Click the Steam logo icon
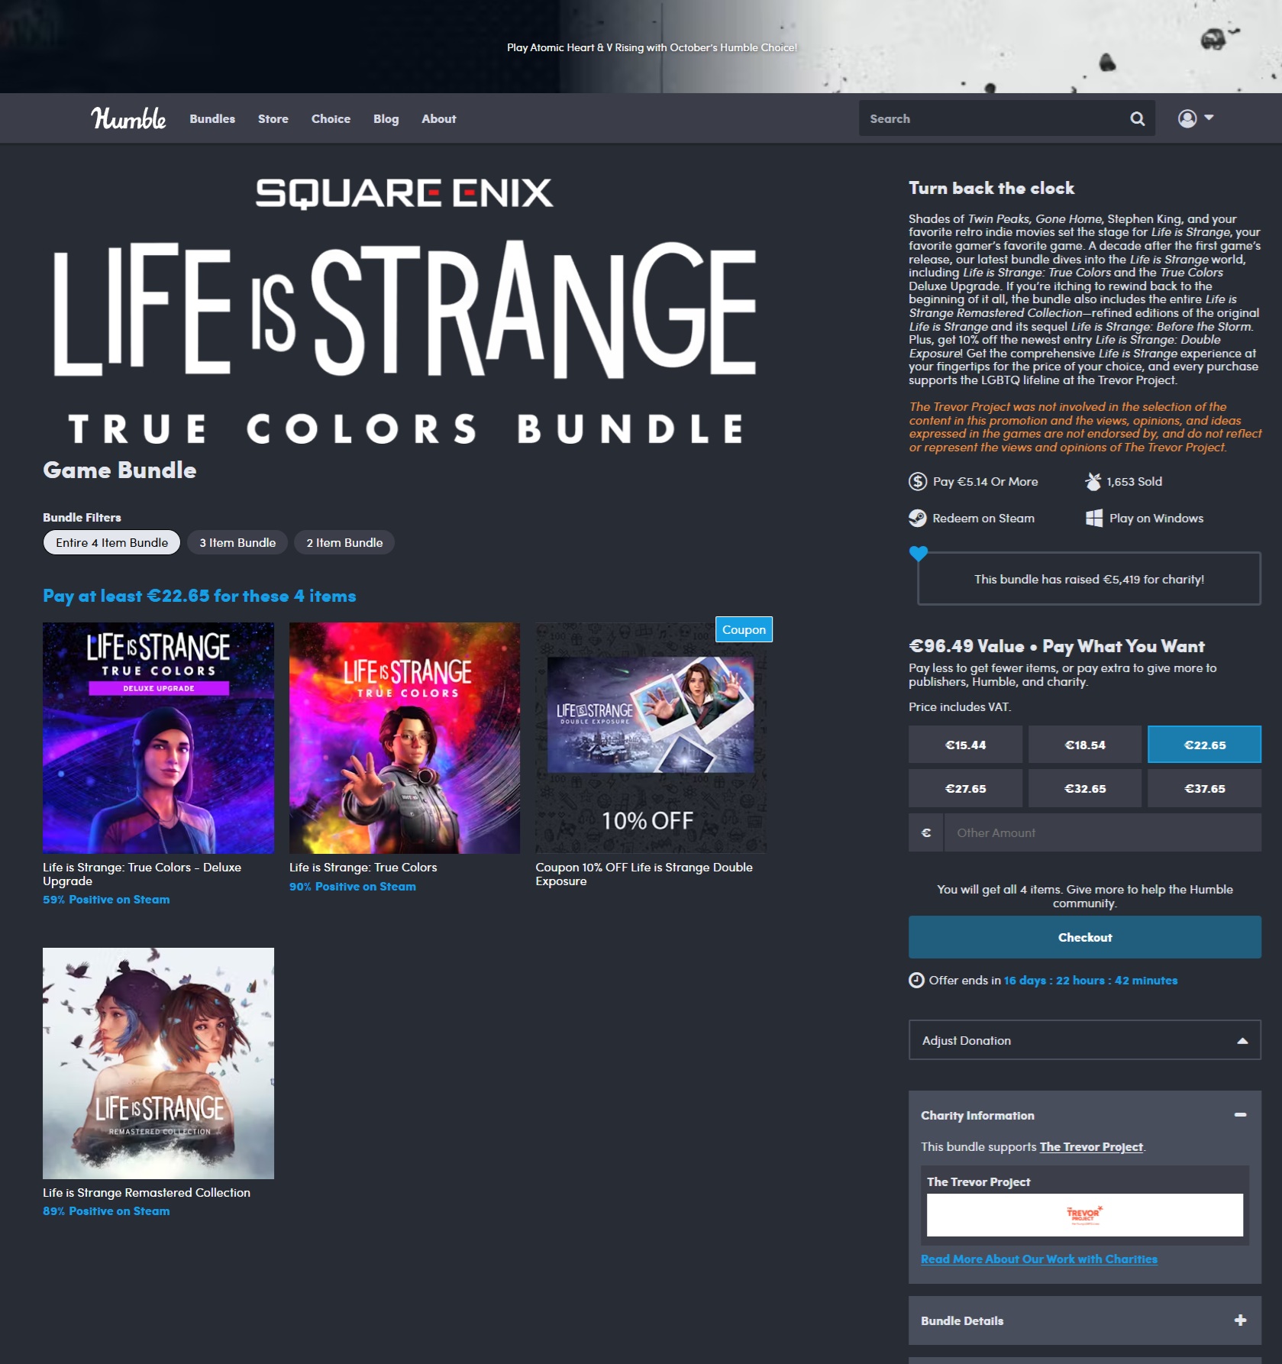 (917, 519)
